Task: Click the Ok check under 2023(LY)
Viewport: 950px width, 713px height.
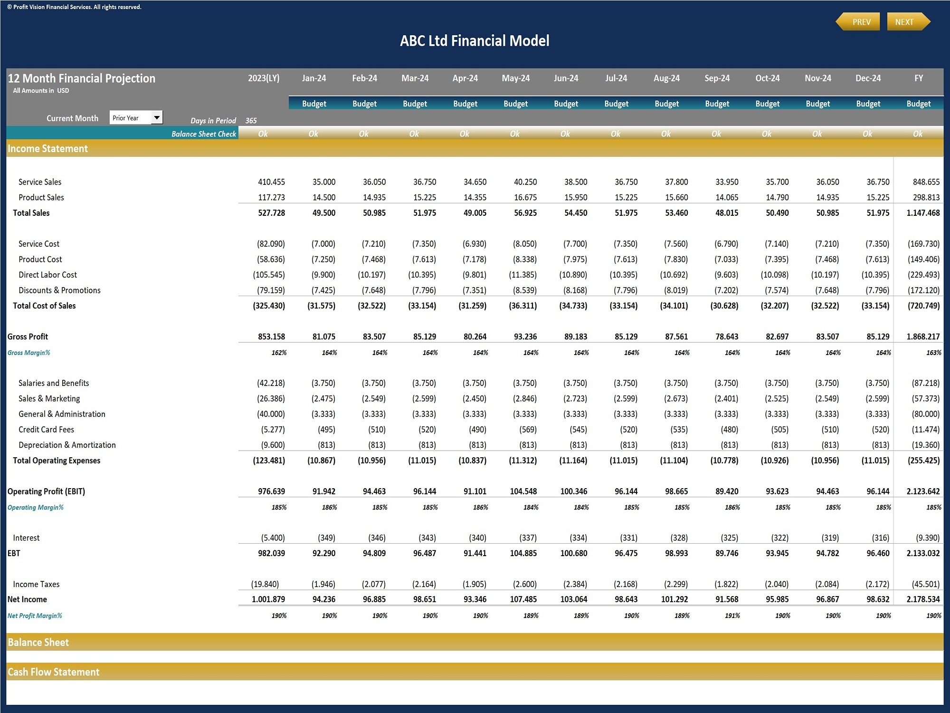Action: tap(263, 134)
